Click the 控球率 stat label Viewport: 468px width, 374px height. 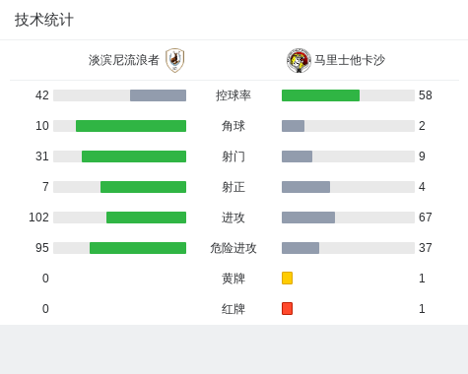pos(234,95)
